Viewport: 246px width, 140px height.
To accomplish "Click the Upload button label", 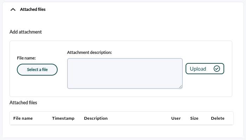I will tap(198, 69).
